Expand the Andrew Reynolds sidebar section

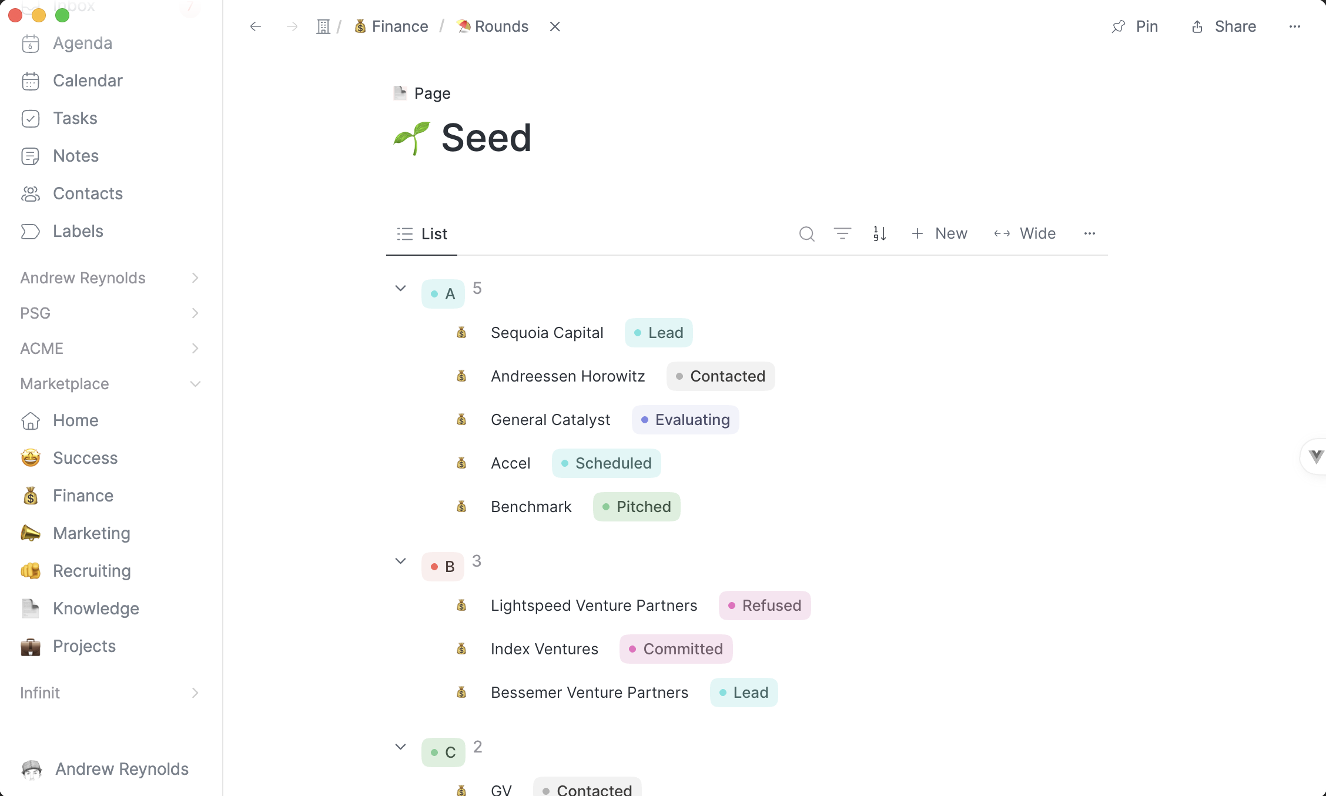195,278
